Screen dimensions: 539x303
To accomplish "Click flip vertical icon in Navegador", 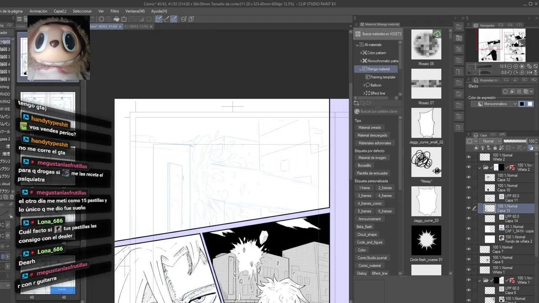I will point(536,72).
